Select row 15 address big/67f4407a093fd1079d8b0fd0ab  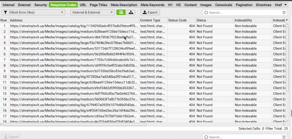pos(74,105)
